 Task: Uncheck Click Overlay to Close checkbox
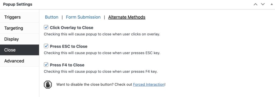pos(46,27)
